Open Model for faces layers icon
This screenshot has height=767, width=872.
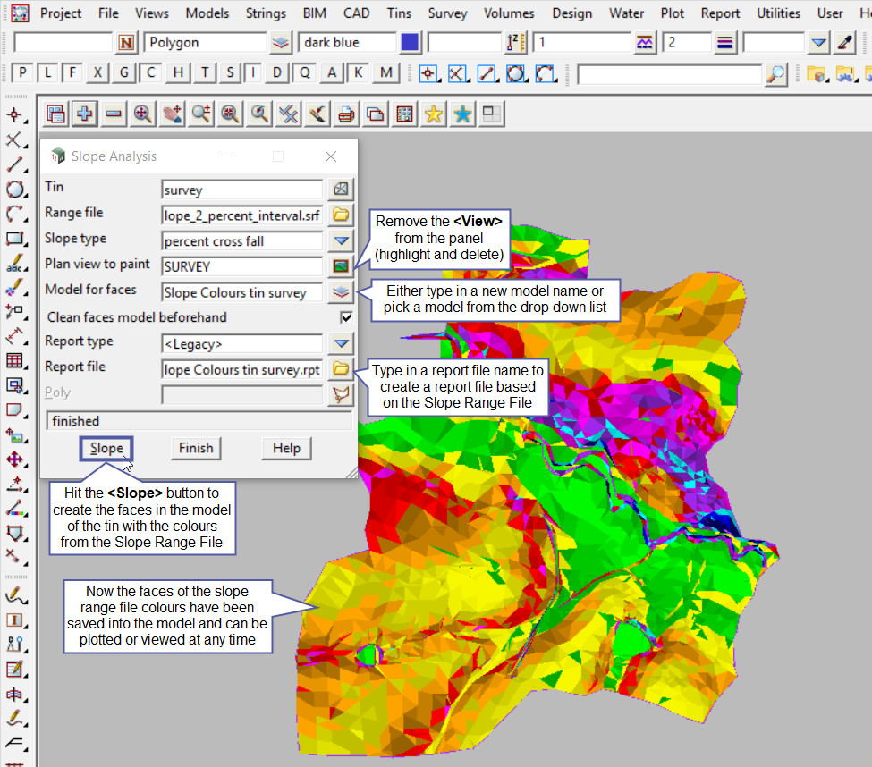pos(342,292)
